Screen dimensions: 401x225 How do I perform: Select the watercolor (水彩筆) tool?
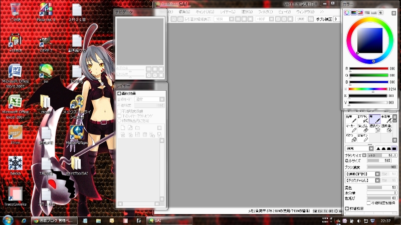[386, 119]
